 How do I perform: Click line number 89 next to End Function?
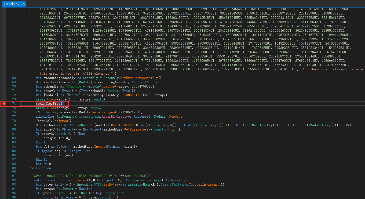point(13,168)
